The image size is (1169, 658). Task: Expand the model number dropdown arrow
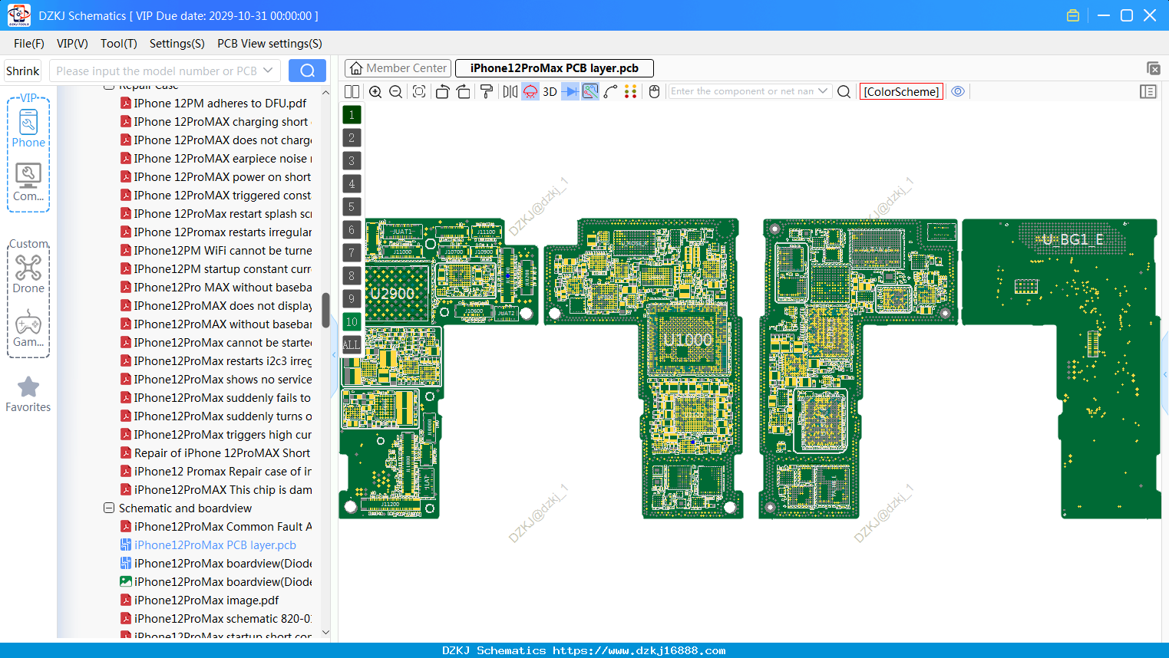(268, 71)
